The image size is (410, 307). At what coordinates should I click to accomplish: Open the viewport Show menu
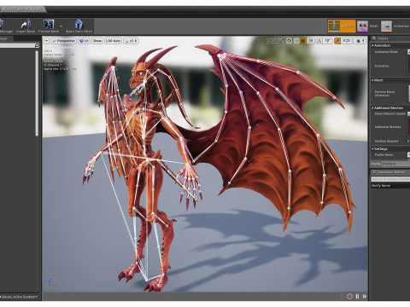(x=97, y=41)
